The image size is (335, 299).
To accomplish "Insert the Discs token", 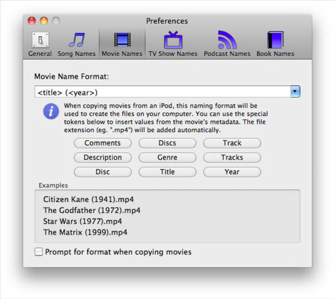I will (x=167, y=143).
